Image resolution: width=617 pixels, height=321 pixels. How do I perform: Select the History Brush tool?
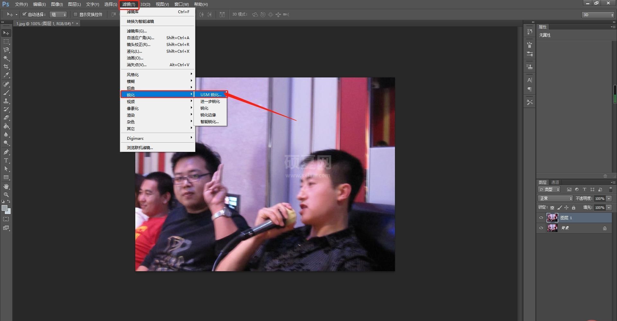(6, 109)
